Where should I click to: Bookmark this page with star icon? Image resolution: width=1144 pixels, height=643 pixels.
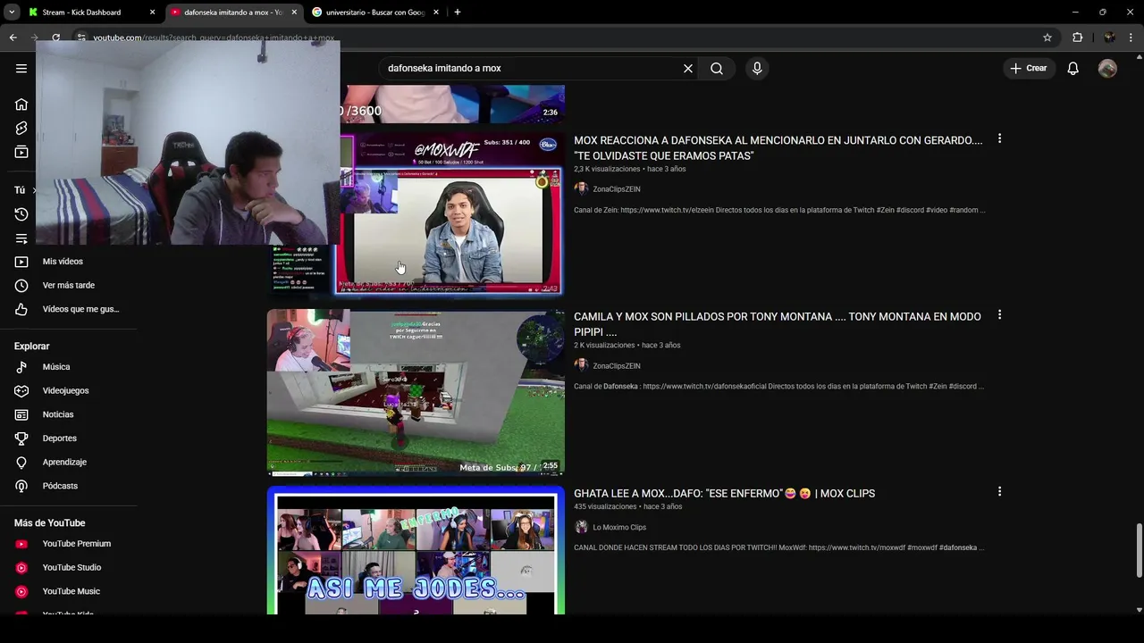1047,38
